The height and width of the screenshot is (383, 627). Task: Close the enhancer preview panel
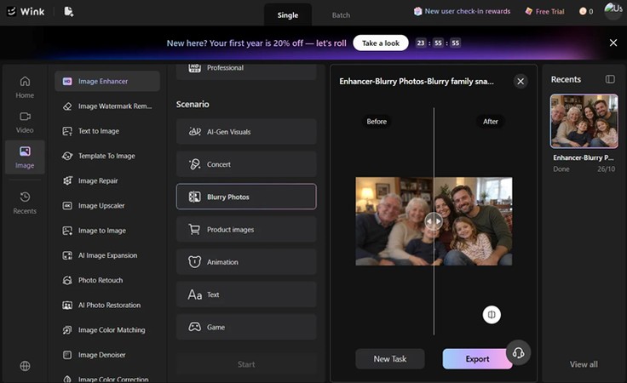pos(521,82)
